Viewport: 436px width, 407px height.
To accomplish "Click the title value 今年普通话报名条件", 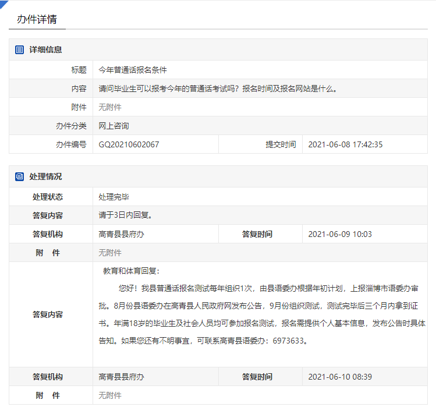I will coord(133,70).
